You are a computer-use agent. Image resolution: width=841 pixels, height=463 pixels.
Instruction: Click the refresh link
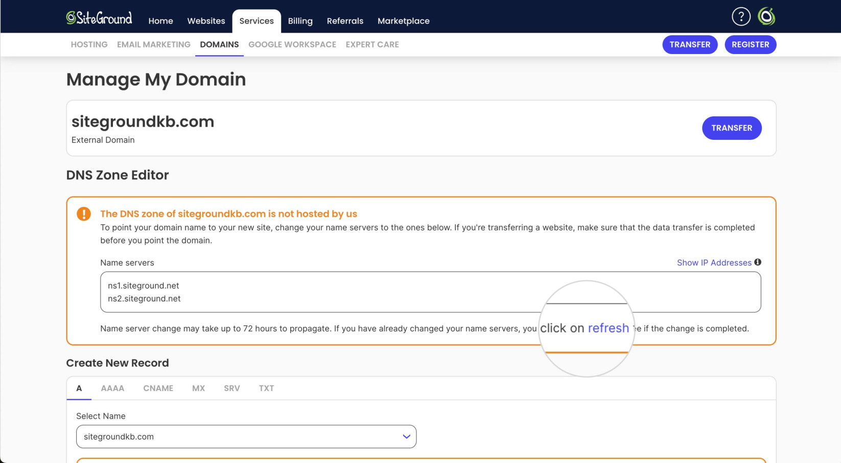pyautogui.click(x=608, y=328)
